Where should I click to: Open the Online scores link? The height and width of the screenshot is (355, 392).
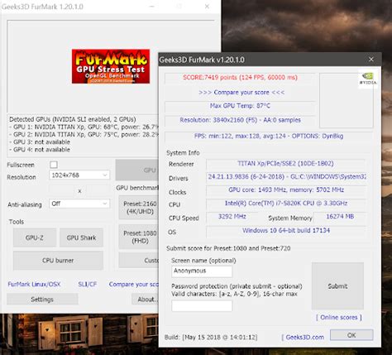[339, 318]
